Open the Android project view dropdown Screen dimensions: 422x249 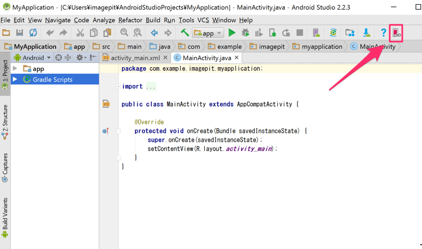coord(33,58)
